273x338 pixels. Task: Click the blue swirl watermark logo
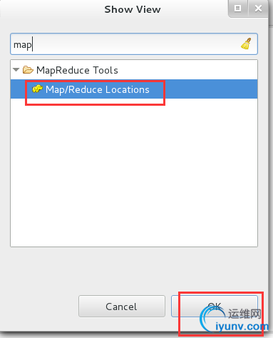click(209, 318)
